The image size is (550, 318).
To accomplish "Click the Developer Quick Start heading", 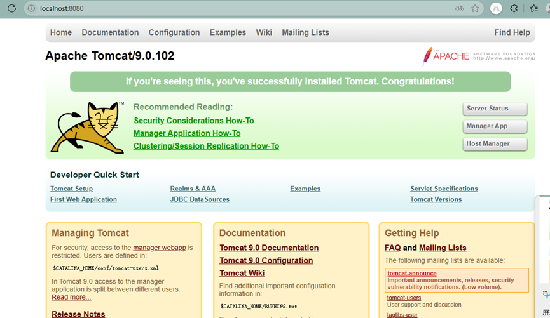I will click(x=94, y=175).
